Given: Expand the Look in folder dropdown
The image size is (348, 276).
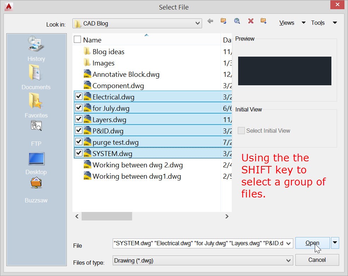Looking at the screenshot, I should point(197,23).
